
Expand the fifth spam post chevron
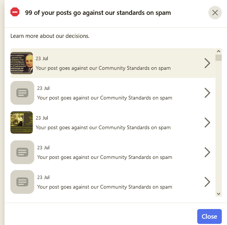[x=207, y=182]
